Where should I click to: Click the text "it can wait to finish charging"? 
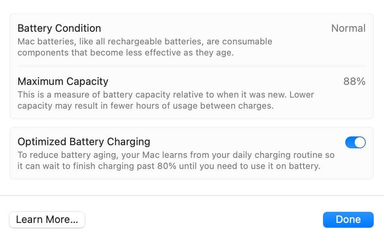(75, 166)
